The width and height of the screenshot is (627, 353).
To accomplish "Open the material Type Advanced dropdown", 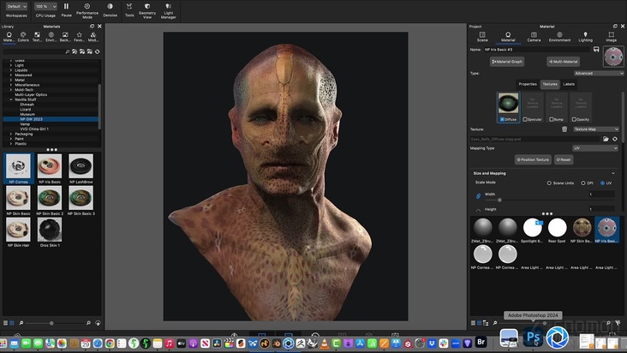I will click(599, 73).
